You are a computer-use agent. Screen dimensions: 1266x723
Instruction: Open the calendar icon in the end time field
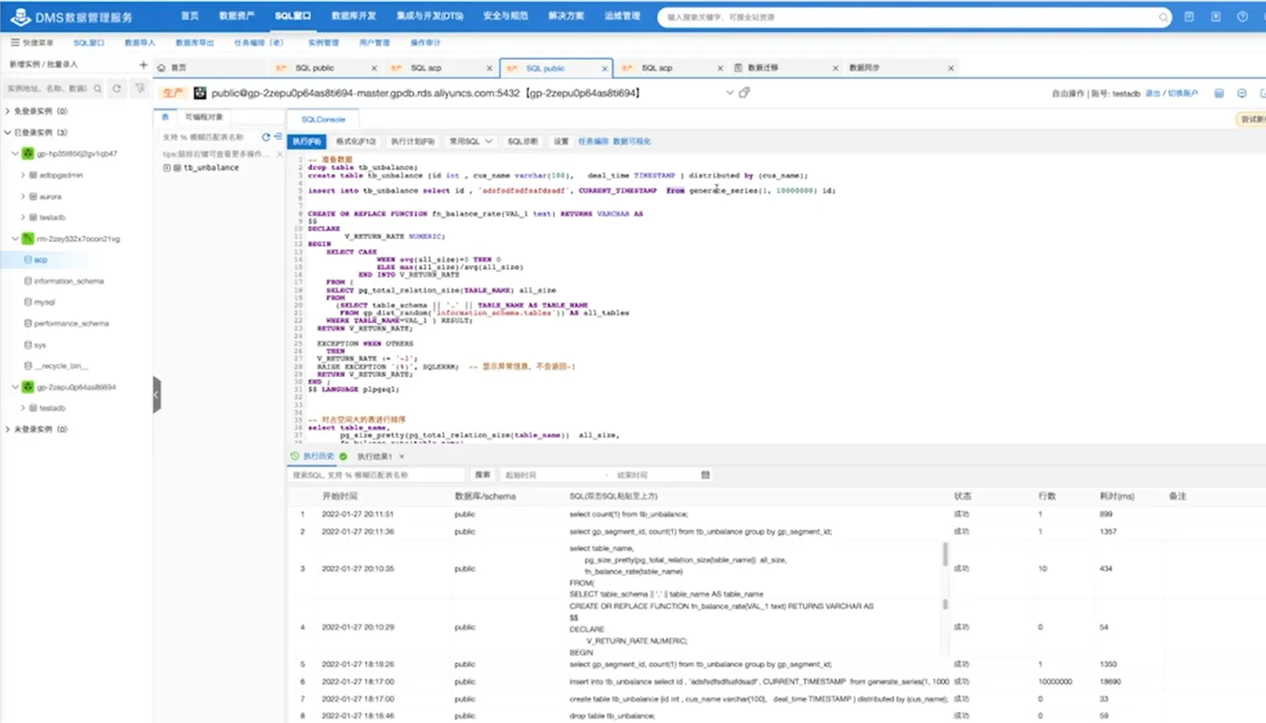[705, 475]
